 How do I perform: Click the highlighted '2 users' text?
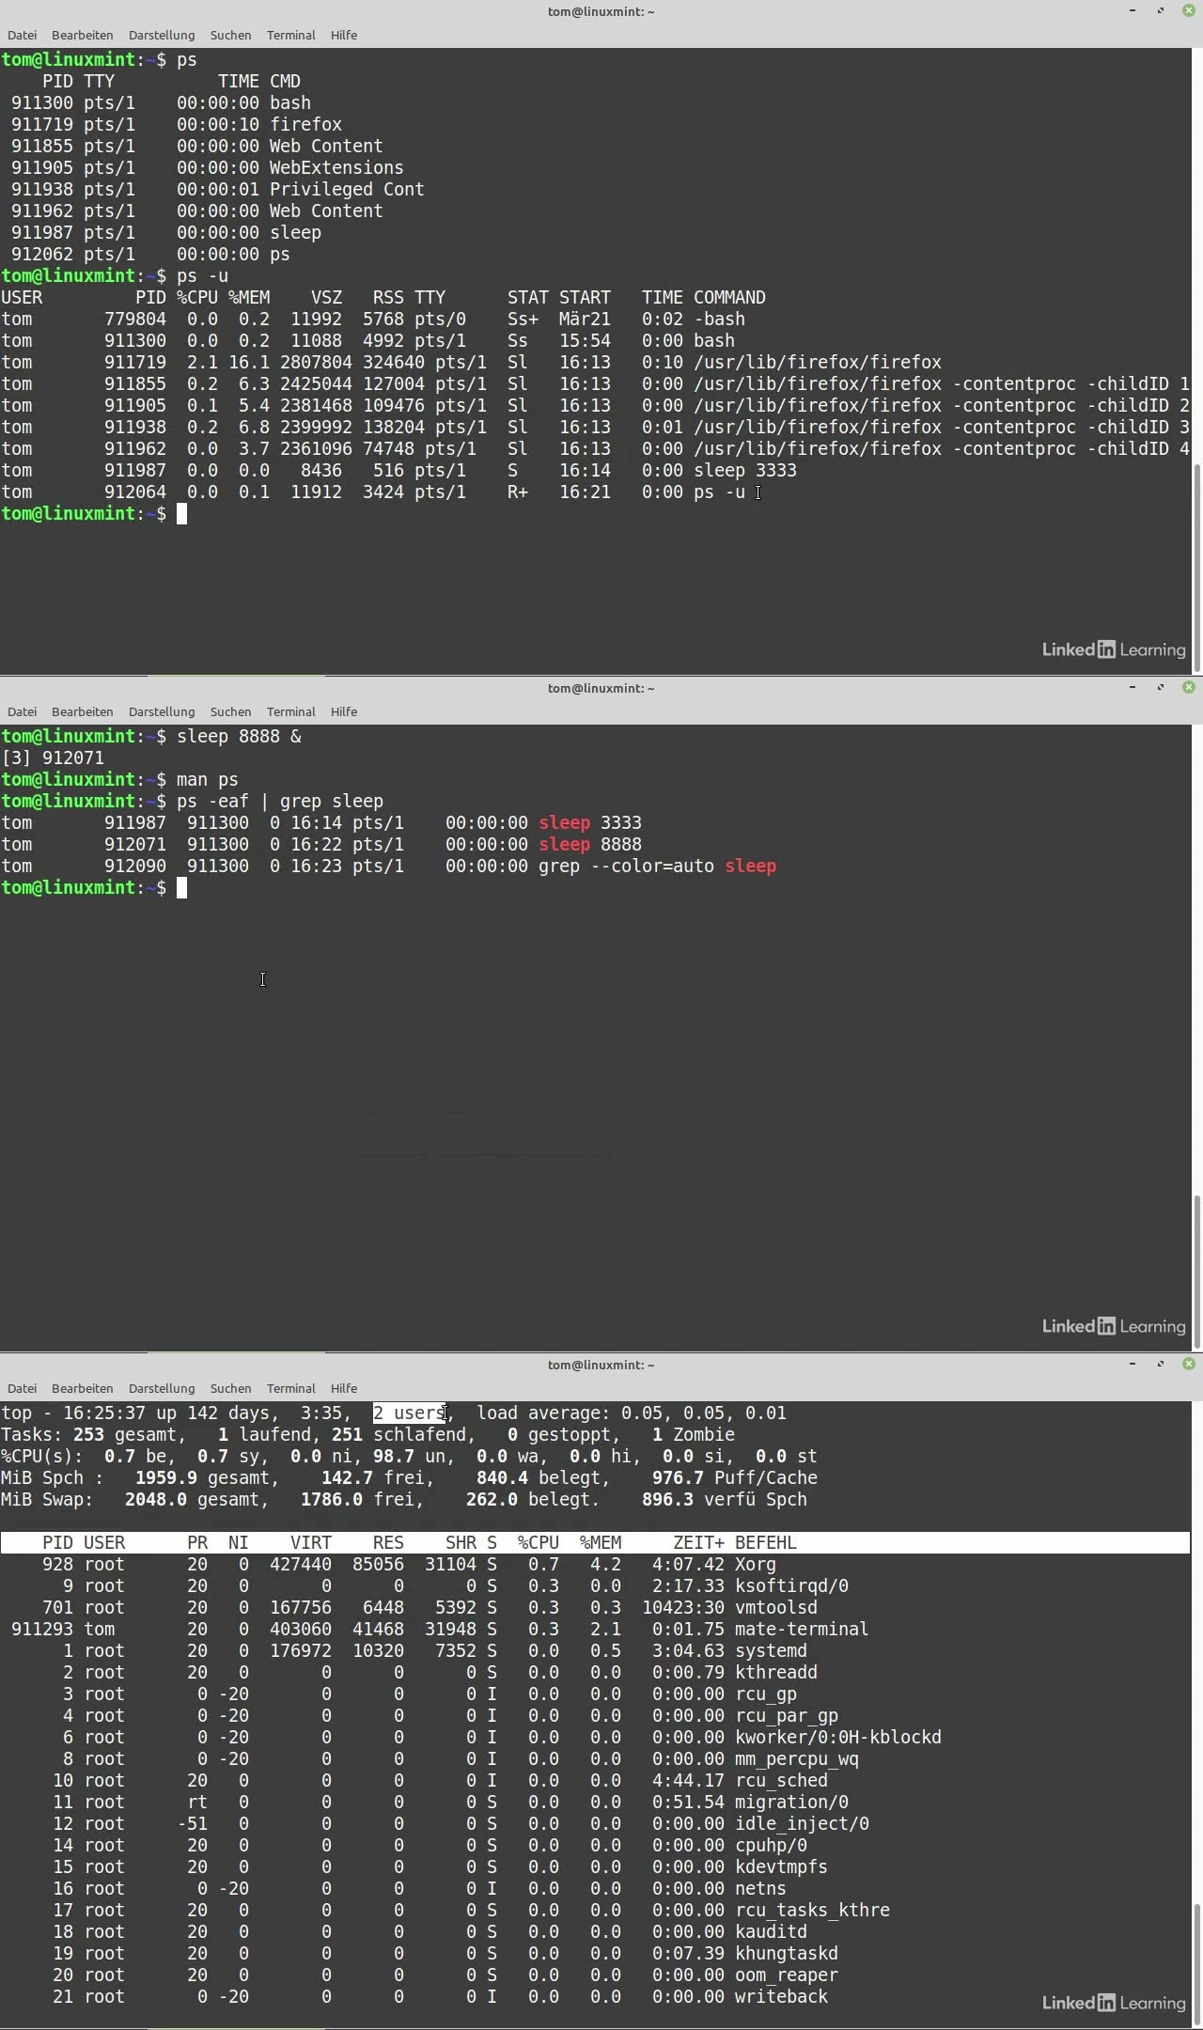[409, 1413]
